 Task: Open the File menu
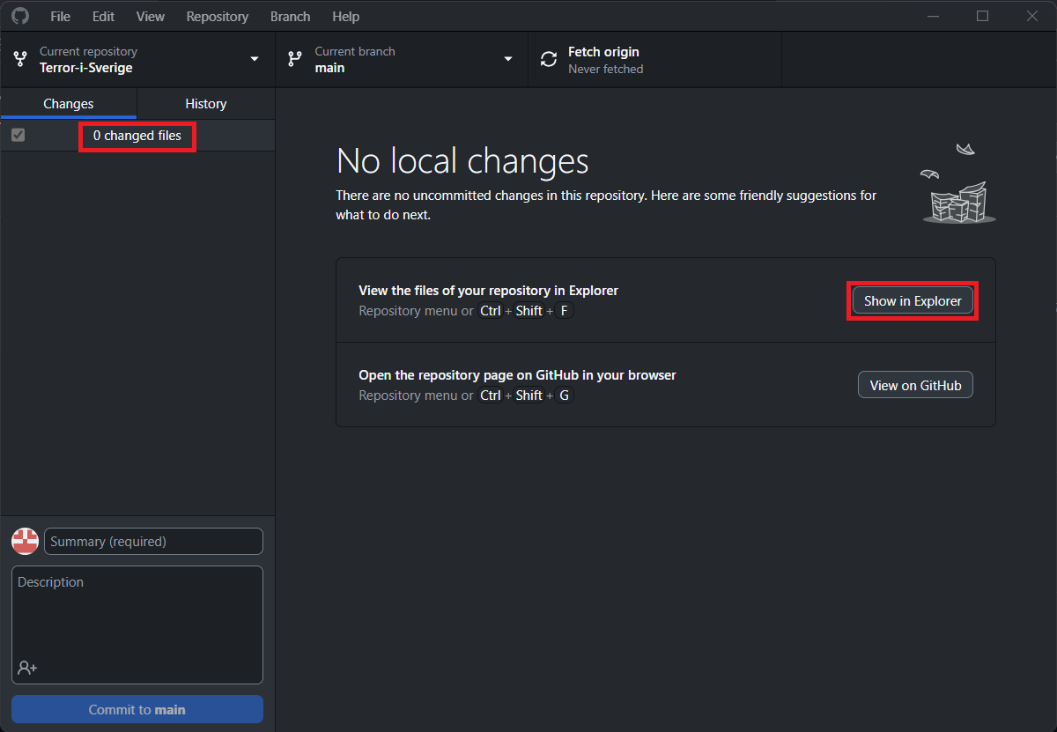(x=61, y=16)
